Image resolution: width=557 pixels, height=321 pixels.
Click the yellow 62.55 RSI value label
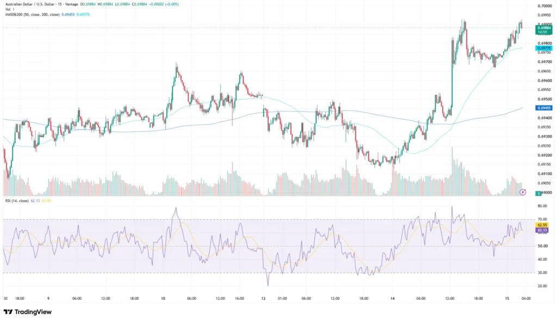[542, 225]
